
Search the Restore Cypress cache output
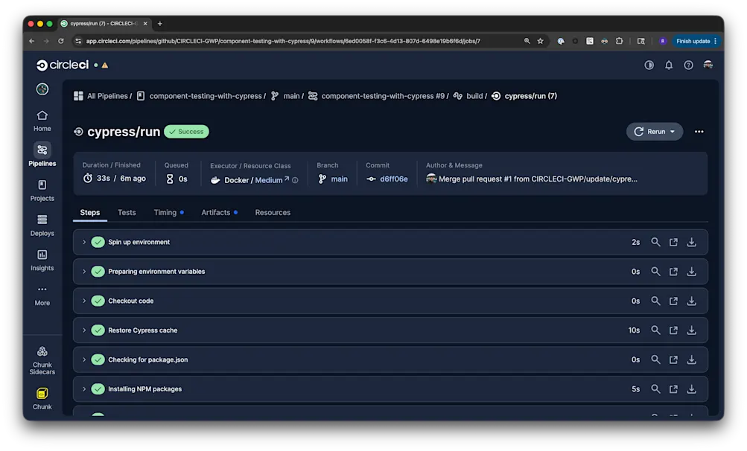655,330
